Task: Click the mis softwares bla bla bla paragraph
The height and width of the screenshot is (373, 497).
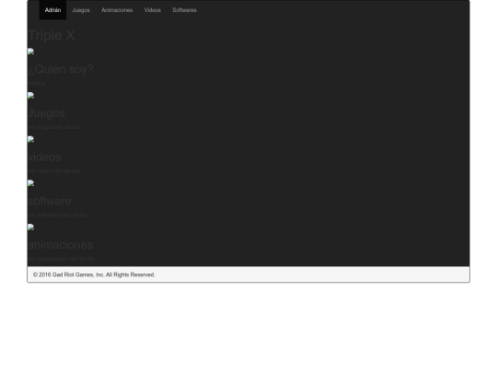Action: [57, 215]
